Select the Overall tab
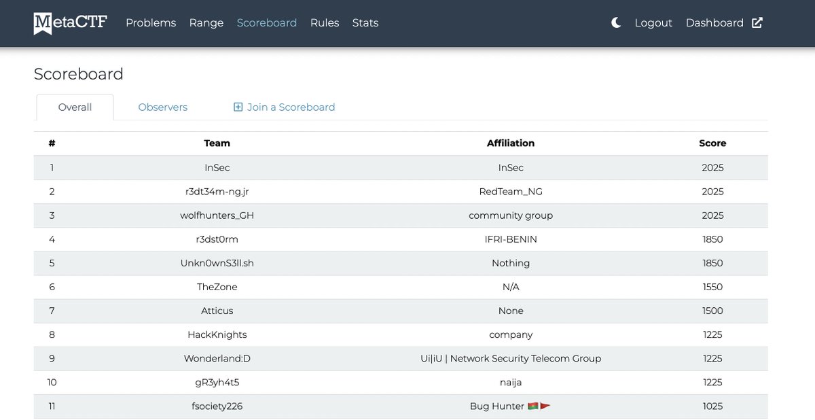Viewport: 815px width, 420px height. 75,107
